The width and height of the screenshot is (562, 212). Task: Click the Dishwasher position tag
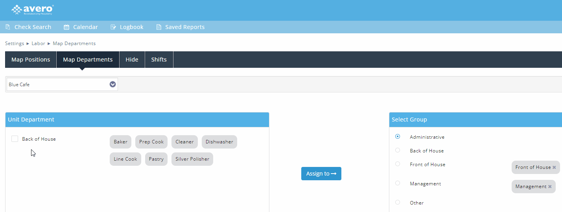point(219,142)
